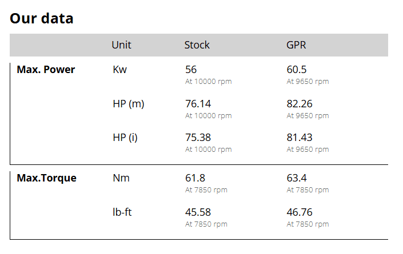
Task: Click the "Our data" heading
Action: click(x=42, y=18)
